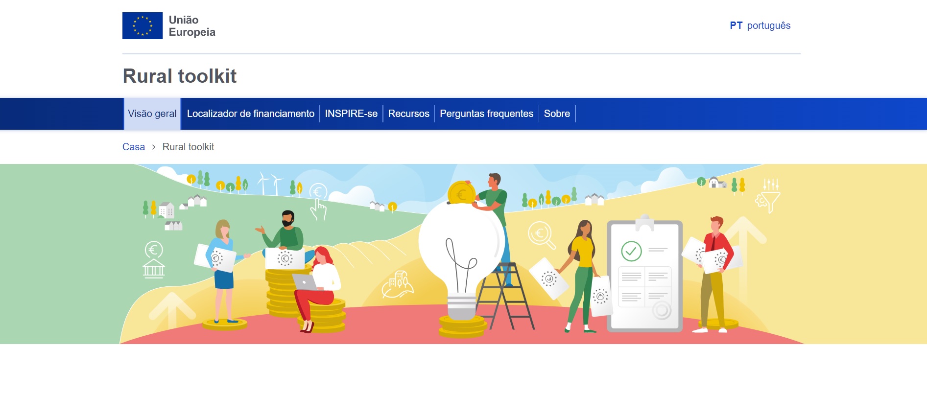Screen dimensions: 927x394
Task: Click the green checkmark on clipboard
Action: (x=631, y=251)
